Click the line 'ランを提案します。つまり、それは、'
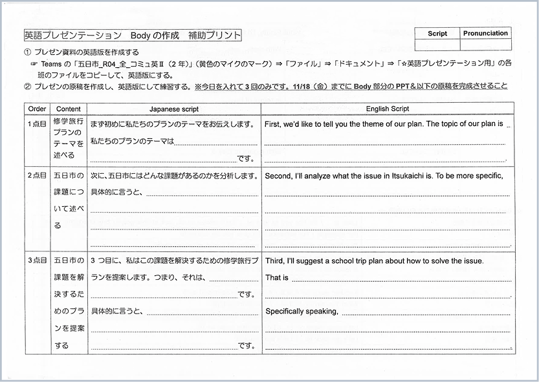 click(149, 277)
